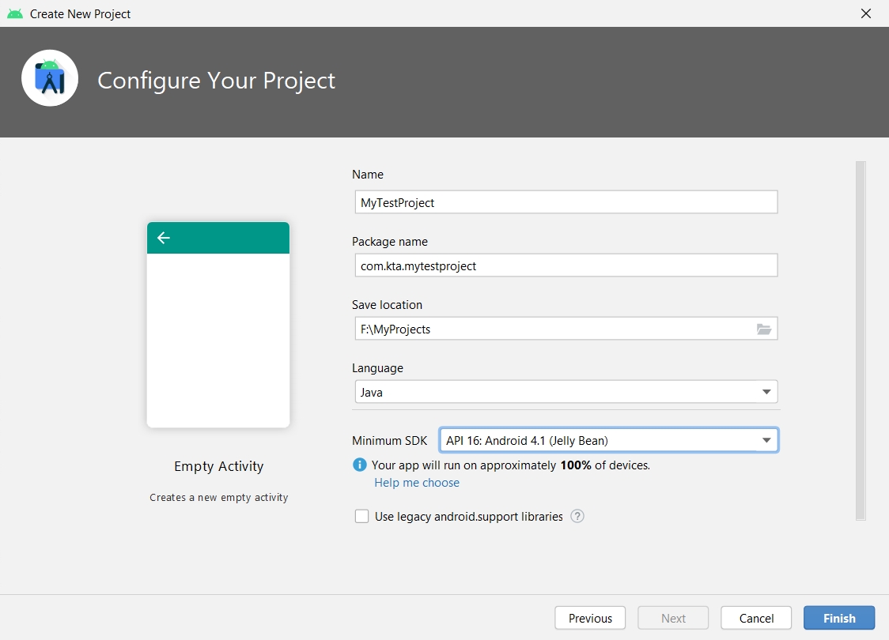889x640 pixels.
Task: Click the Android icon in title bar
Action: coord(15,13)
